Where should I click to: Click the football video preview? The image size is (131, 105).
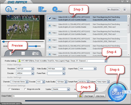point(23,27)
